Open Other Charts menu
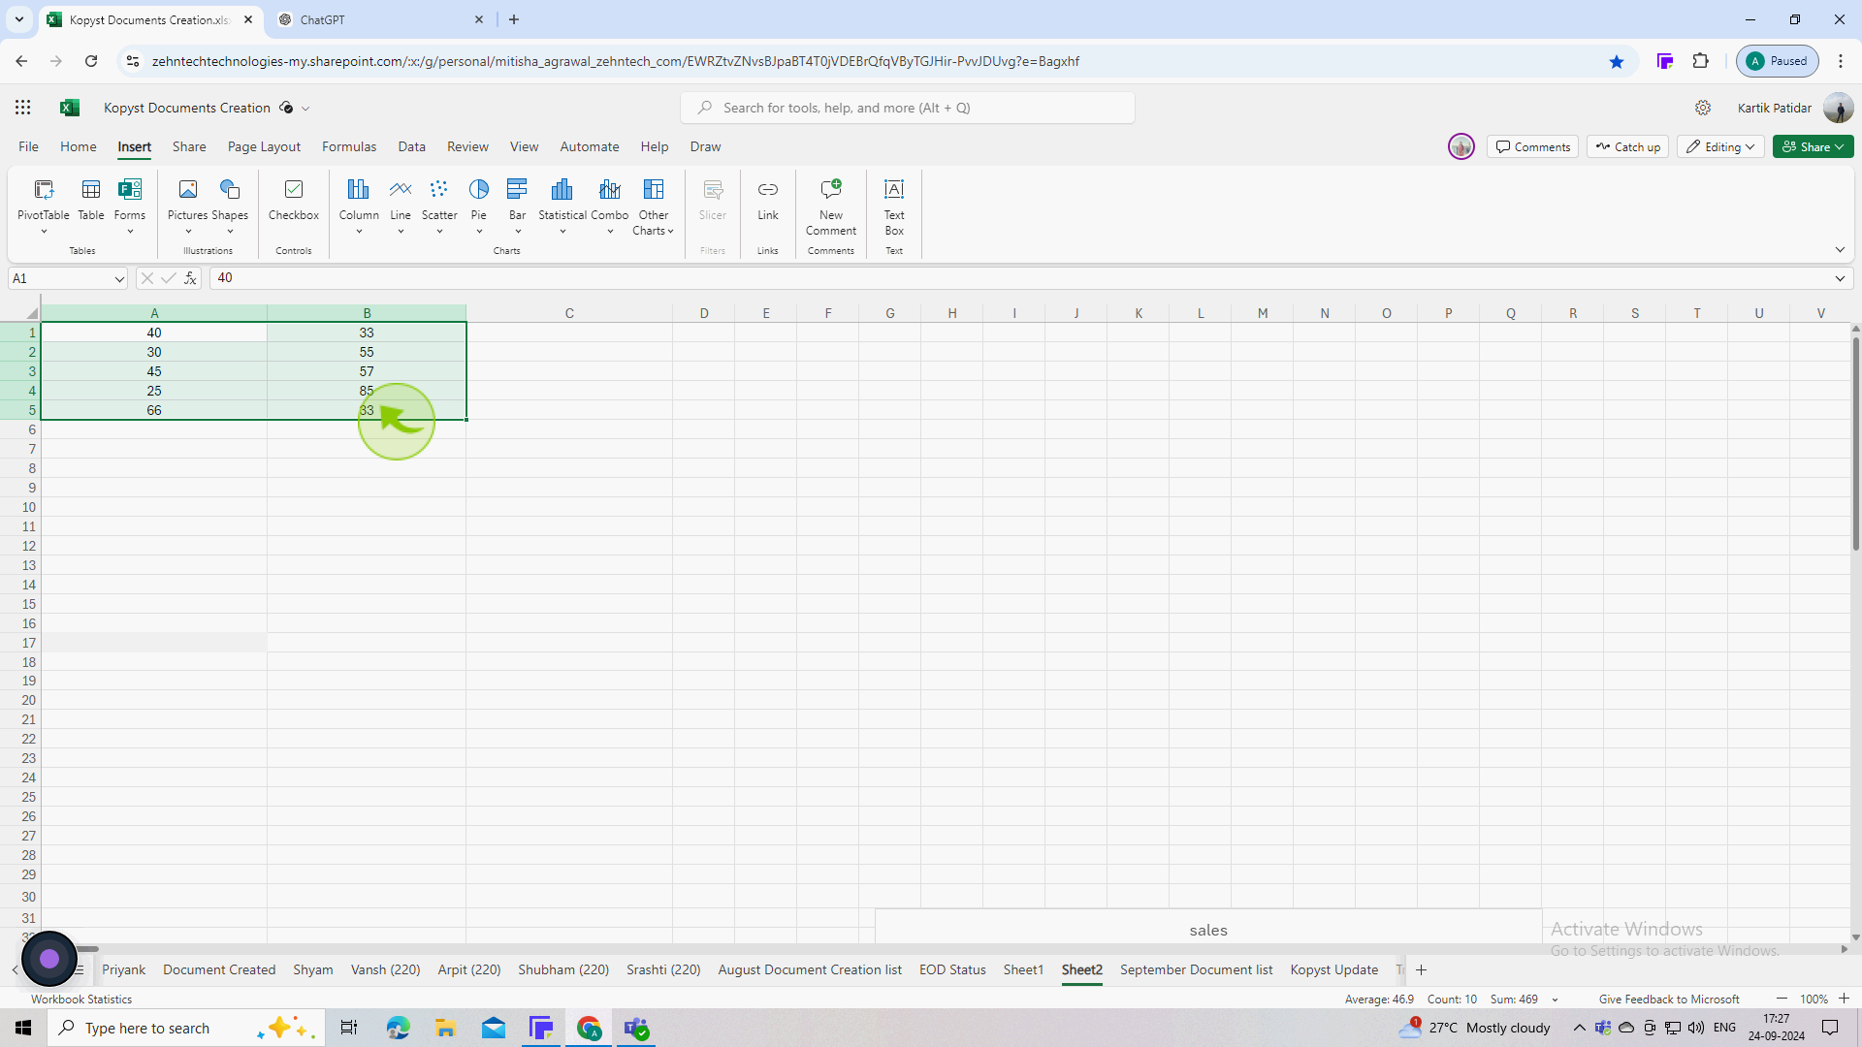Image resolution: width=1862 pixels, height=1047 pixels. coord(654,206)
